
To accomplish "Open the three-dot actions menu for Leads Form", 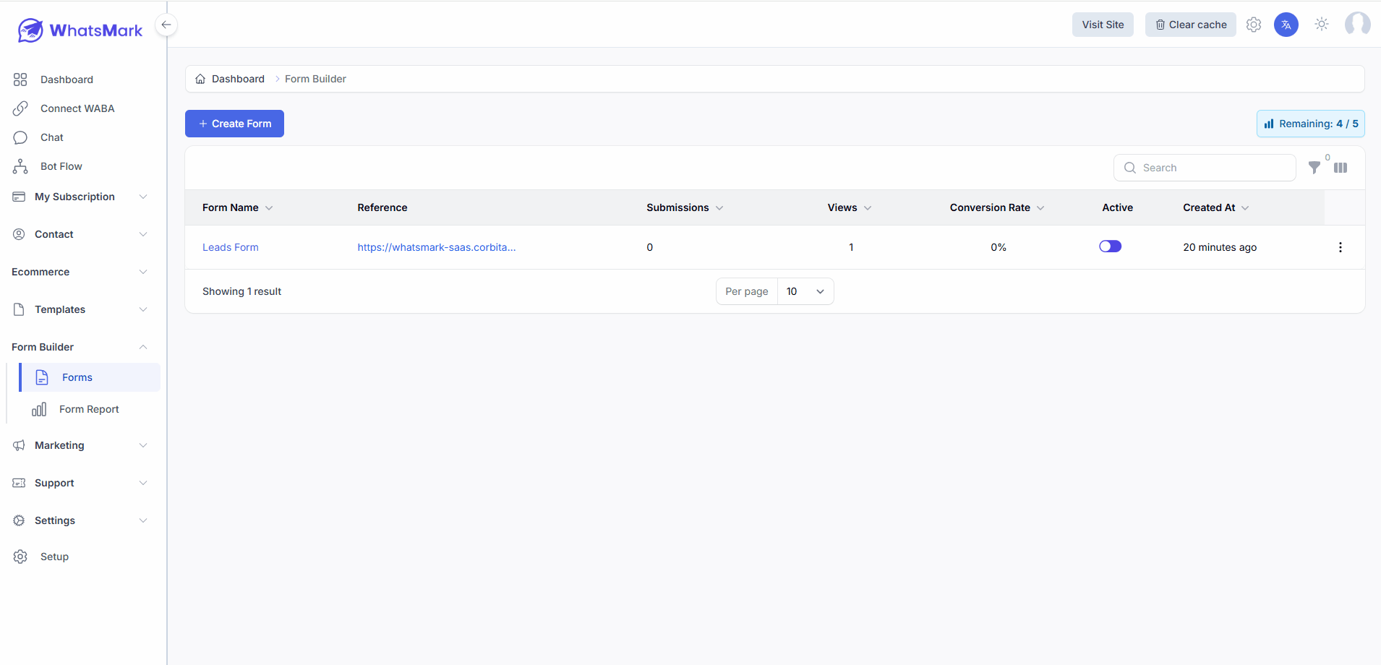I will click(x=1340, y=247).
